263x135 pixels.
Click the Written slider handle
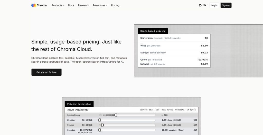pos(99,120)
